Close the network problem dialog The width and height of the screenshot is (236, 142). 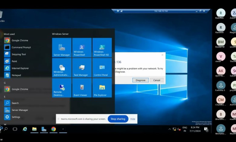(162, 55)
